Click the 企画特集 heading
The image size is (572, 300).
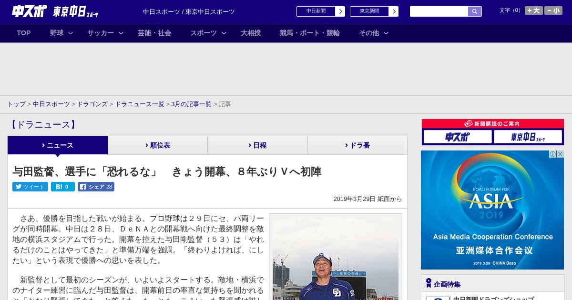coord(447,284)
